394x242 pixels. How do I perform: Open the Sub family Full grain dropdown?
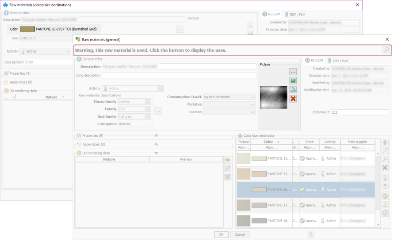pyautogui.click(x=148, y=117)
